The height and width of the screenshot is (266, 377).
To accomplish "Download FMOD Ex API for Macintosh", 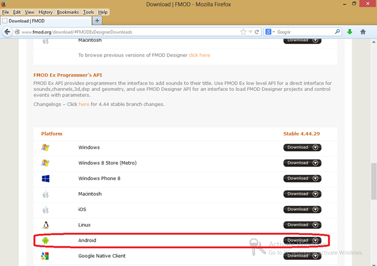I will point(302,194).
